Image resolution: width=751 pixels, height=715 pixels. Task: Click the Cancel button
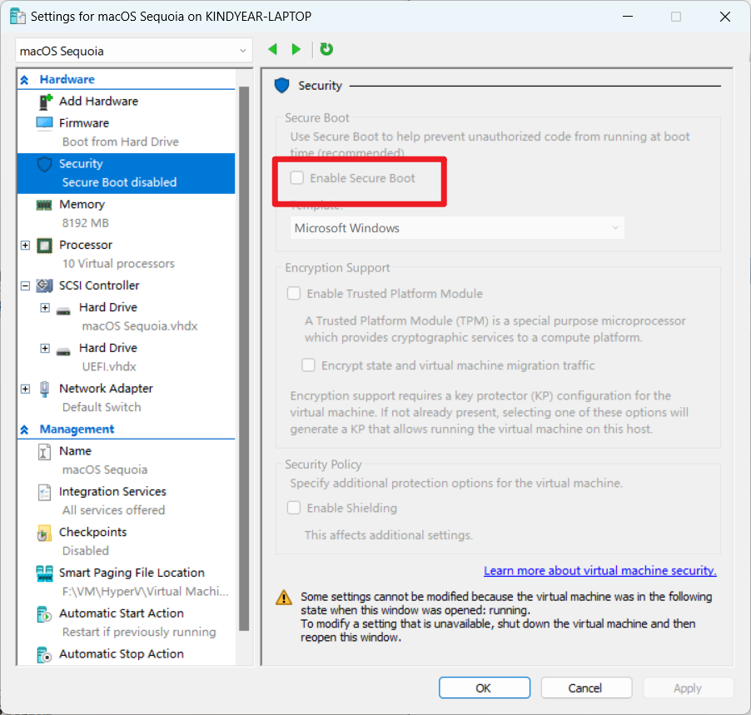pyautogui.click(x=586, y=688)
